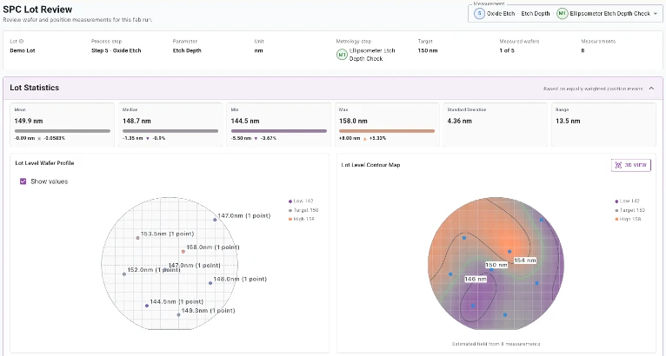Click the Target value 150 nm
The width and height of the screenshot is (666, 356).
point(428,50)
